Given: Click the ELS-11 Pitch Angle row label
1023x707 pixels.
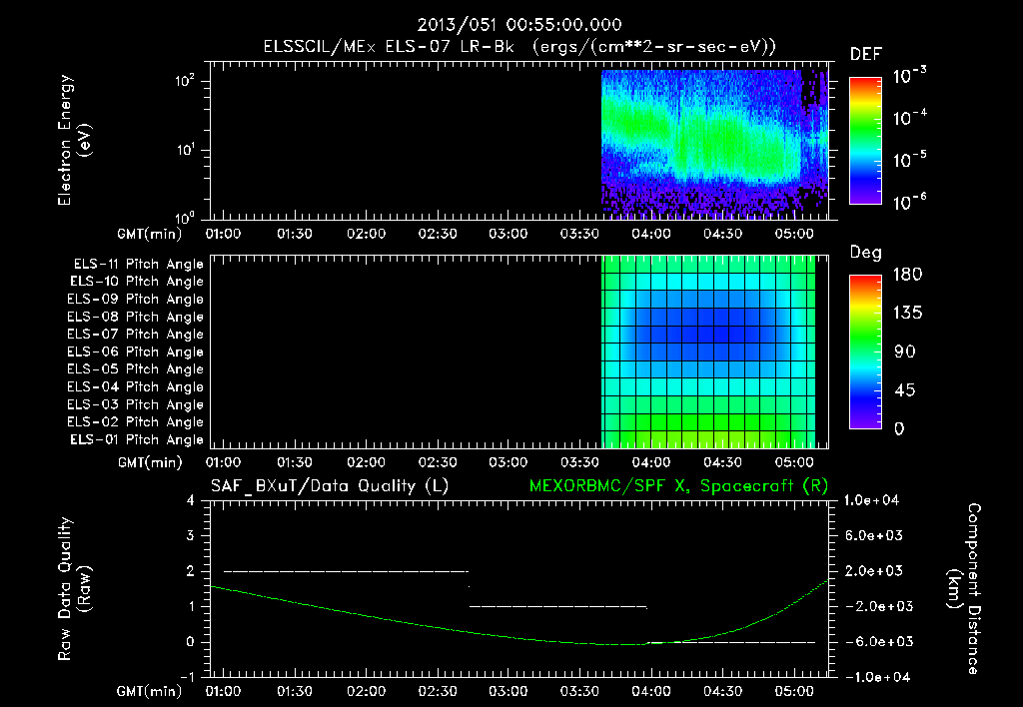Looking at the screenshot, I should click(138, 265).
